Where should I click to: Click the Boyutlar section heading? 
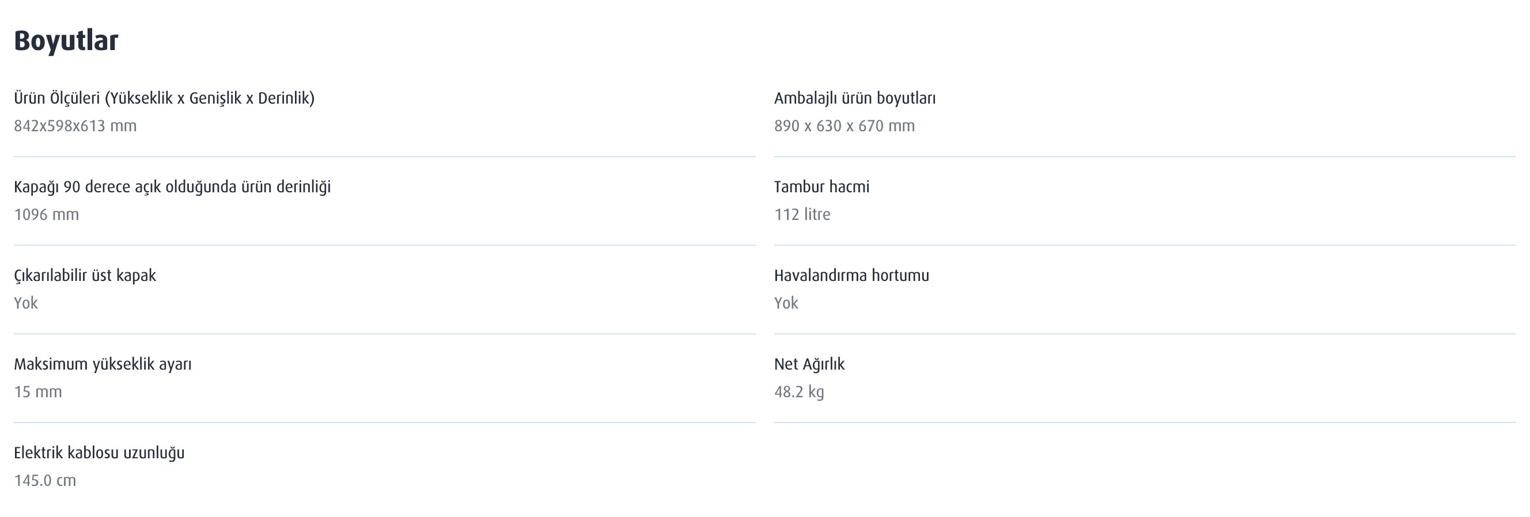66,41
